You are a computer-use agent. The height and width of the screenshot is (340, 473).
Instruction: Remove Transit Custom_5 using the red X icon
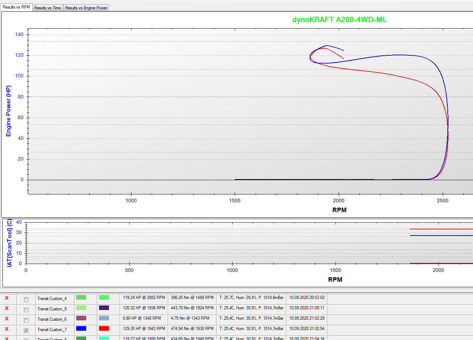7,309
